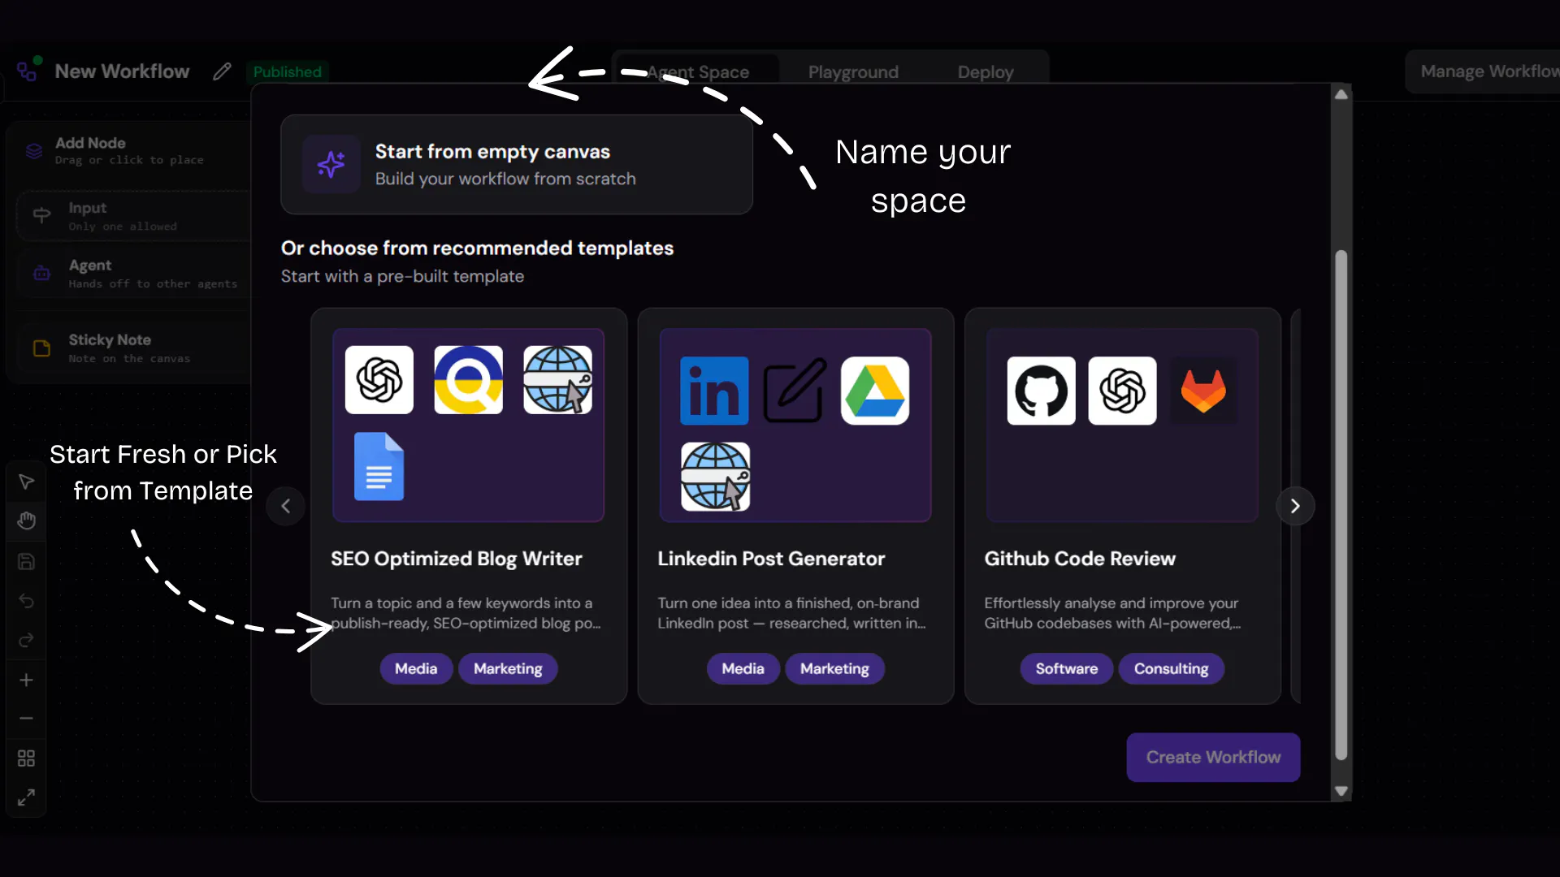Click the LinkedIn logo icon
Screen dimensions: 1560x877
[x=714, y=391]
